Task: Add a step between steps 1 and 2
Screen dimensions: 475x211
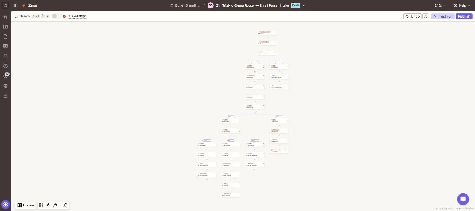Action: (x=267, y=37)
